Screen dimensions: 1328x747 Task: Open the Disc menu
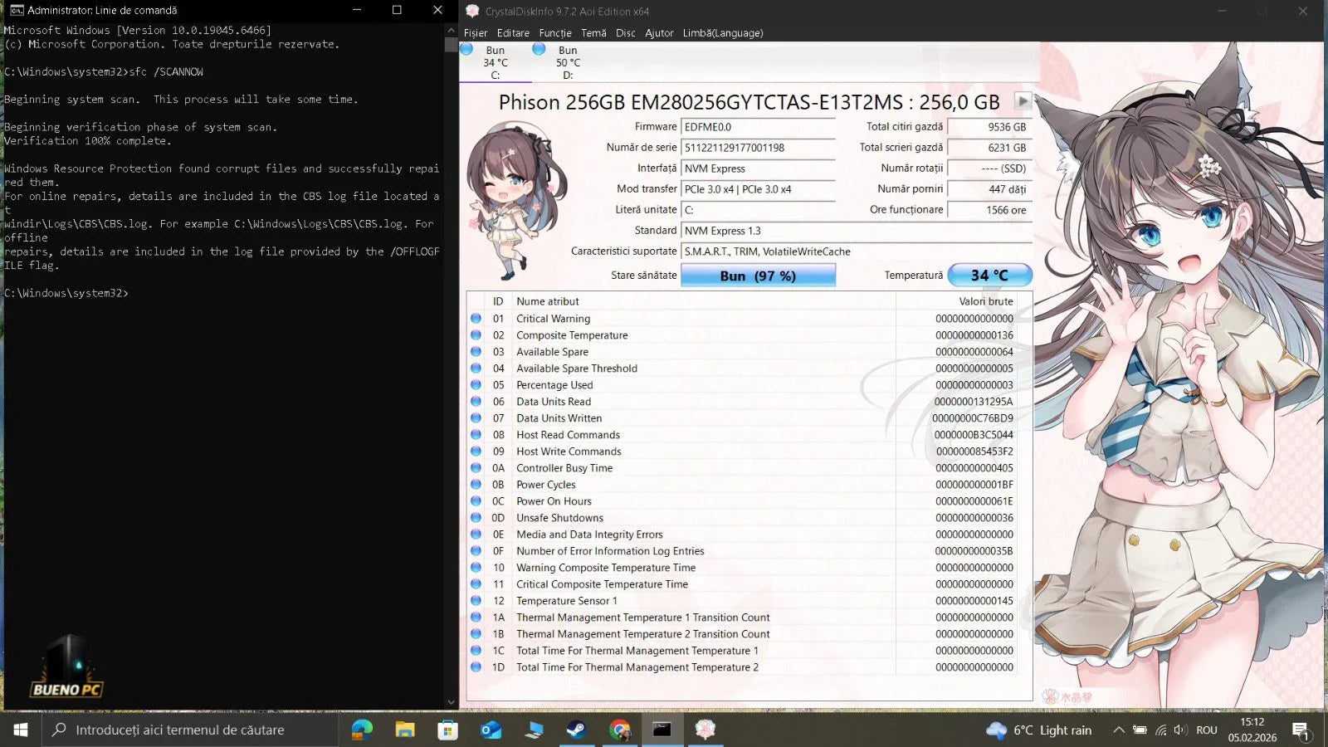[x=626, y=33]
